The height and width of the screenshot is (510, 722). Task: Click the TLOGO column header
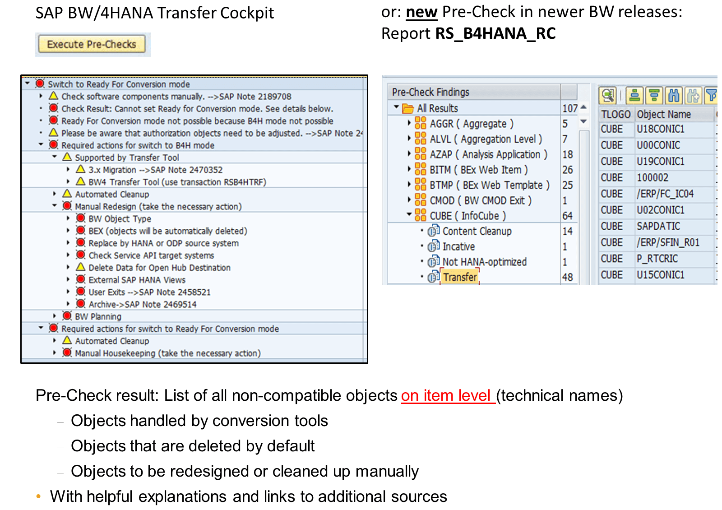click(x=616, y=114)
